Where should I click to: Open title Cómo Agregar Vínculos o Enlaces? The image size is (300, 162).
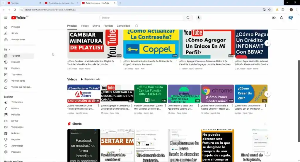(205, 63)
